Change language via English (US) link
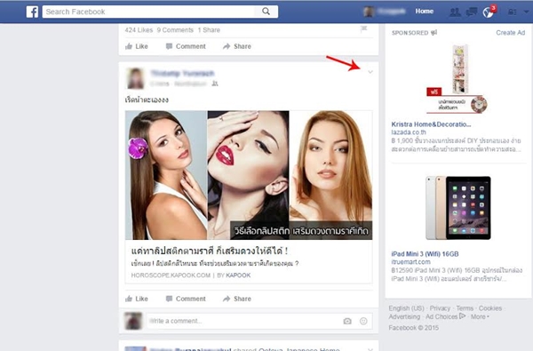Image resolution: width=533 pixels, height=351 pixels. click(406, 308)
